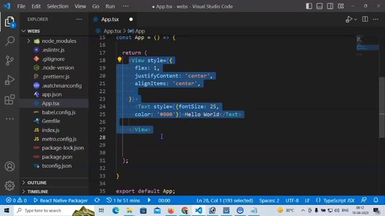
Task: Click the code minimap overview
Action: pyautogui.click(x=367, y=46)
